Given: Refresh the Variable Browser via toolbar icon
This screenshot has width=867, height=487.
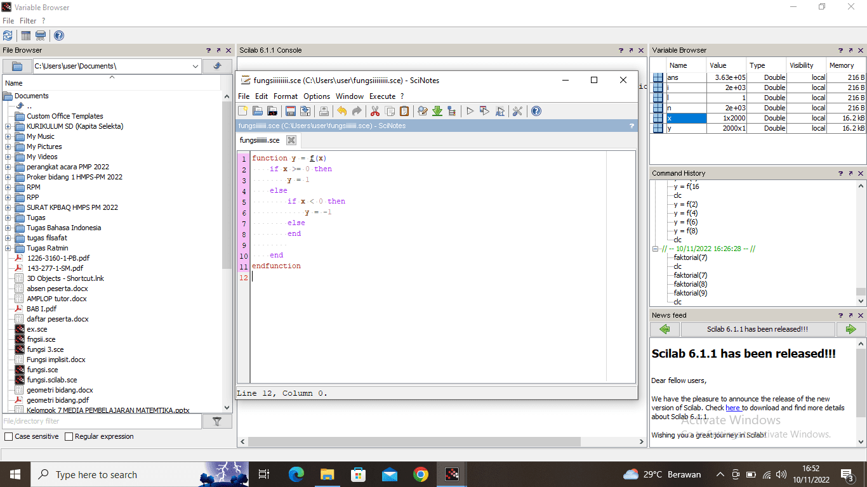Looking at the screenshot, I should coord(8,36).
